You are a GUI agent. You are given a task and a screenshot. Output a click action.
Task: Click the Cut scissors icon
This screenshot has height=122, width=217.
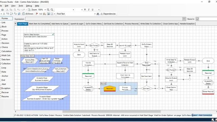pyautogui.click(x=7, y=10)
